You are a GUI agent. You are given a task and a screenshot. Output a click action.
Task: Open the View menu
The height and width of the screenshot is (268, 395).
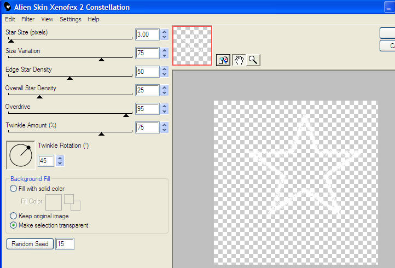coord(47,19)
